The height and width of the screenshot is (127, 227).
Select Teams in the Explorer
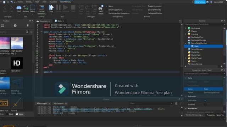(x=194, y=61)
